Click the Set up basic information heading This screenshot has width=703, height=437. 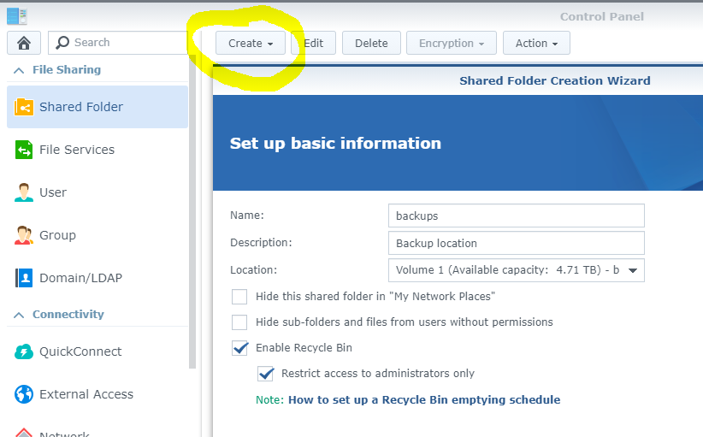tap(335, 144)
